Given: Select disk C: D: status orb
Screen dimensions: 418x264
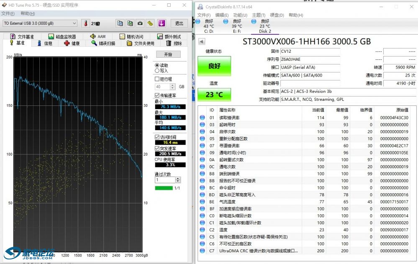Looking at the screenshot, I should 198,21.
